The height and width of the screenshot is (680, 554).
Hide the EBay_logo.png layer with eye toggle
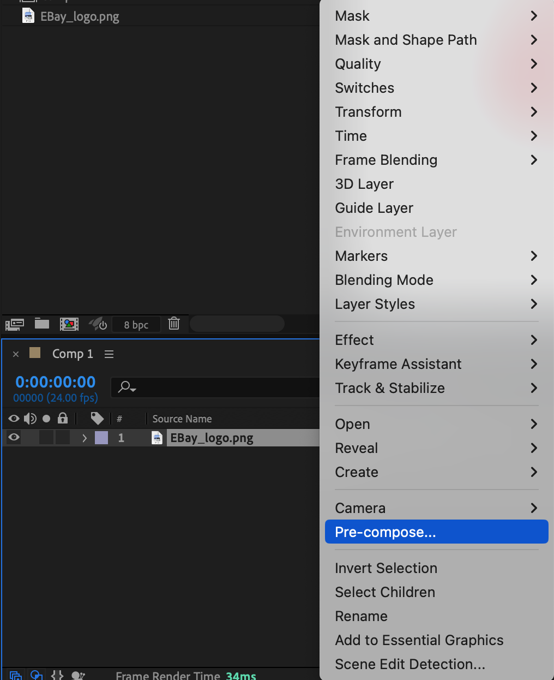[x=14, y=437]
